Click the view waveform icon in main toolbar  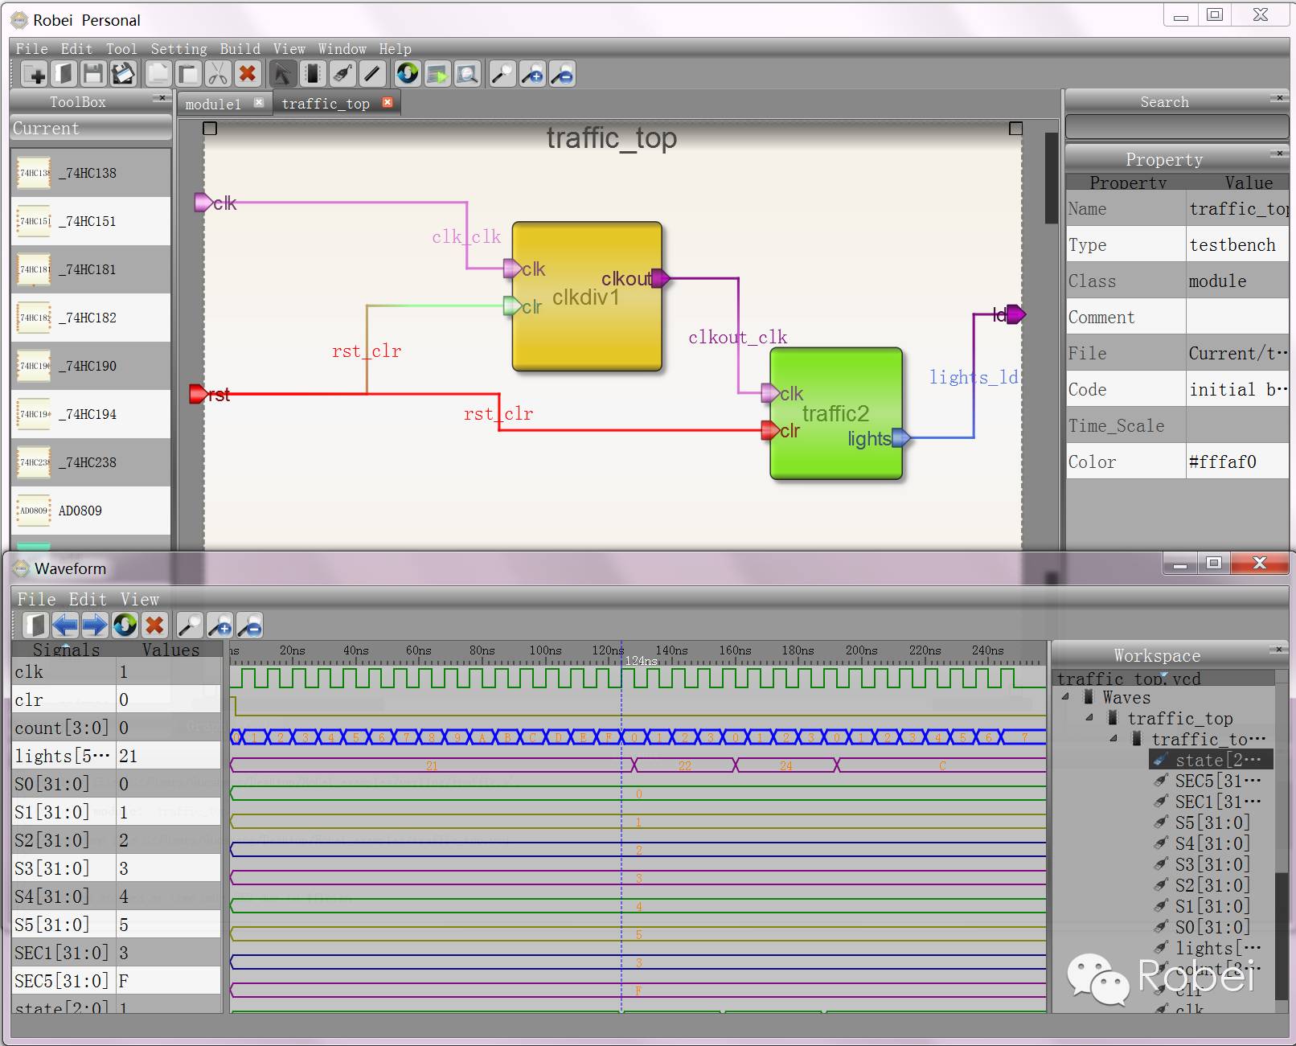[x=466, y=75]
